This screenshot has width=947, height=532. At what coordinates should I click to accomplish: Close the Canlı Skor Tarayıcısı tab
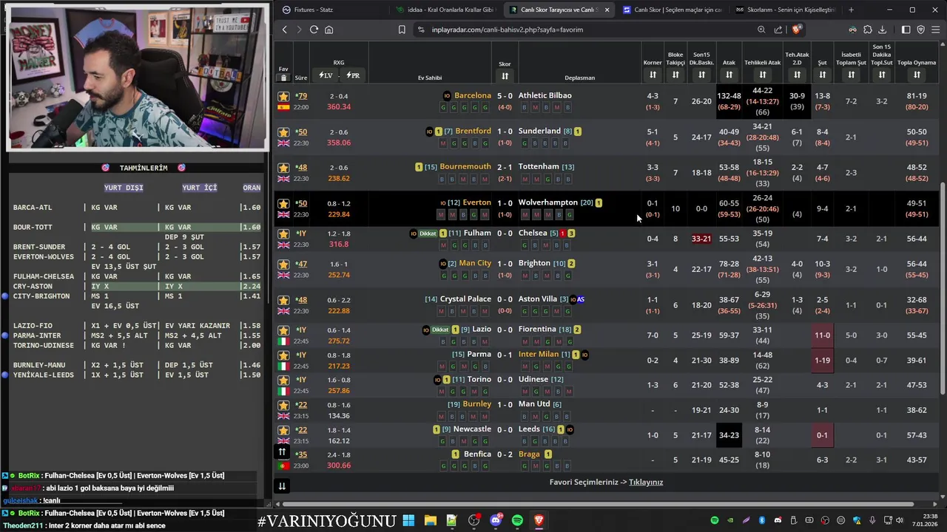(x=607, y=10)
